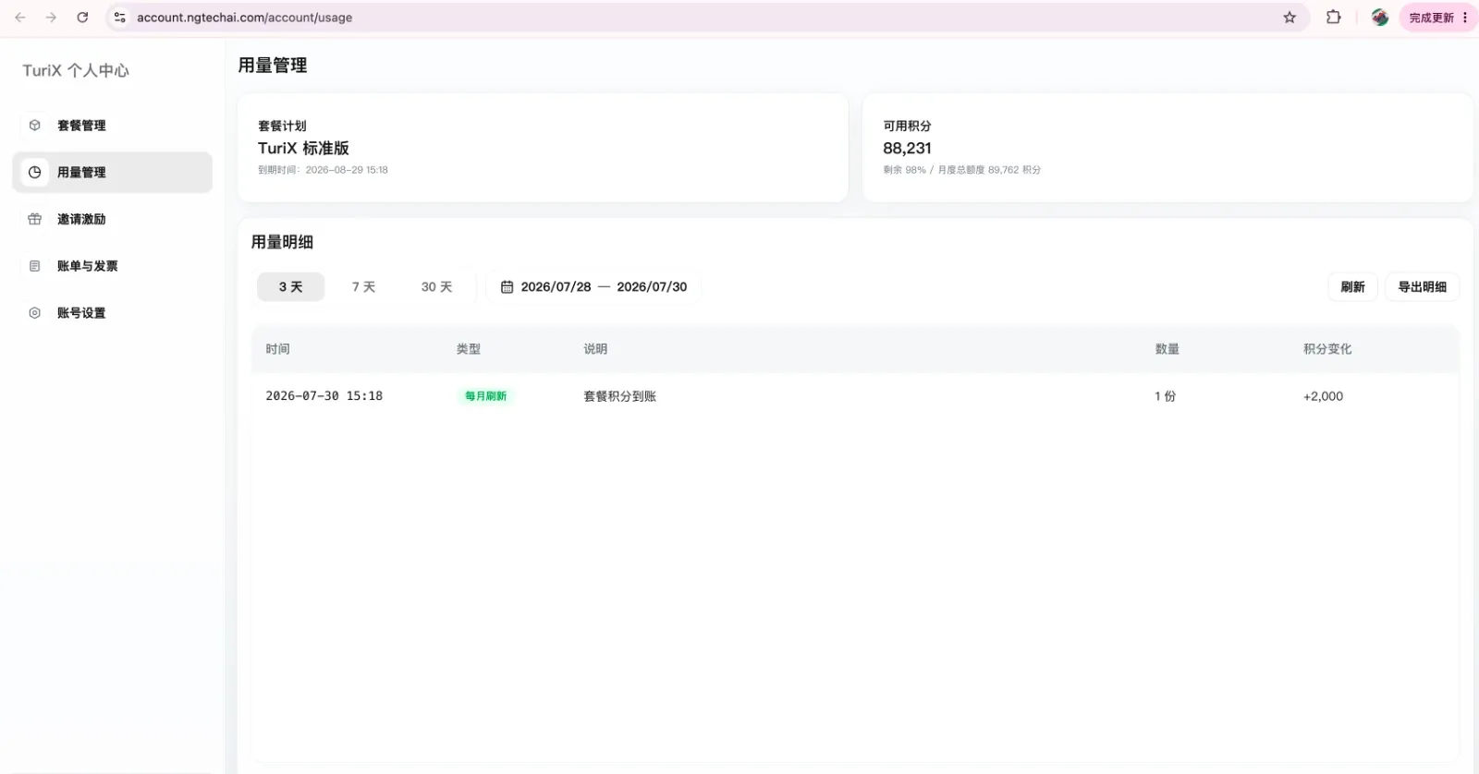Open the extensions puzzle icon
The height and width of the screenshot is (774, 1479).
point(1333,18)
